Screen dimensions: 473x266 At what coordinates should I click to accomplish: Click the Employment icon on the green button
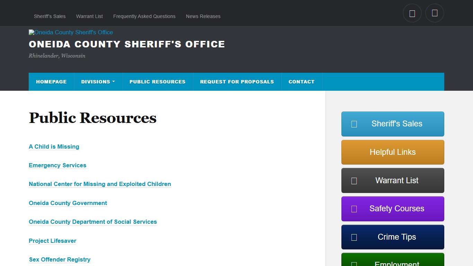pyautogui.click(x=354, y=264)
